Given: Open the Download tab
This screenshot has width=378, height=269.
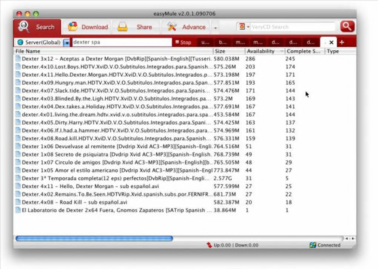Looking at the screenshot, I should point(88,27).
